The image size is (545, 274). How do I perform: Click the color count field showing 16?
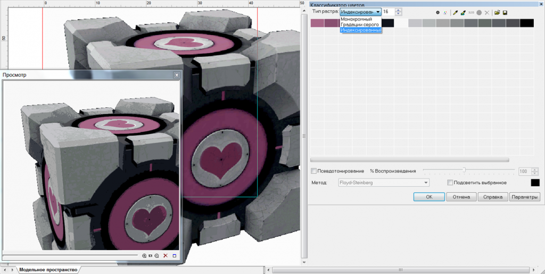tap(389, 12)
